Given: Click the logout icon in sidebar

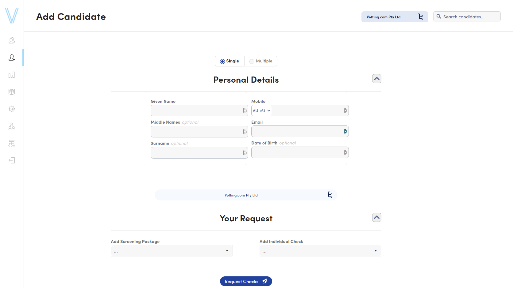Looking at the screenshot, I should click(x=12, y=160).
